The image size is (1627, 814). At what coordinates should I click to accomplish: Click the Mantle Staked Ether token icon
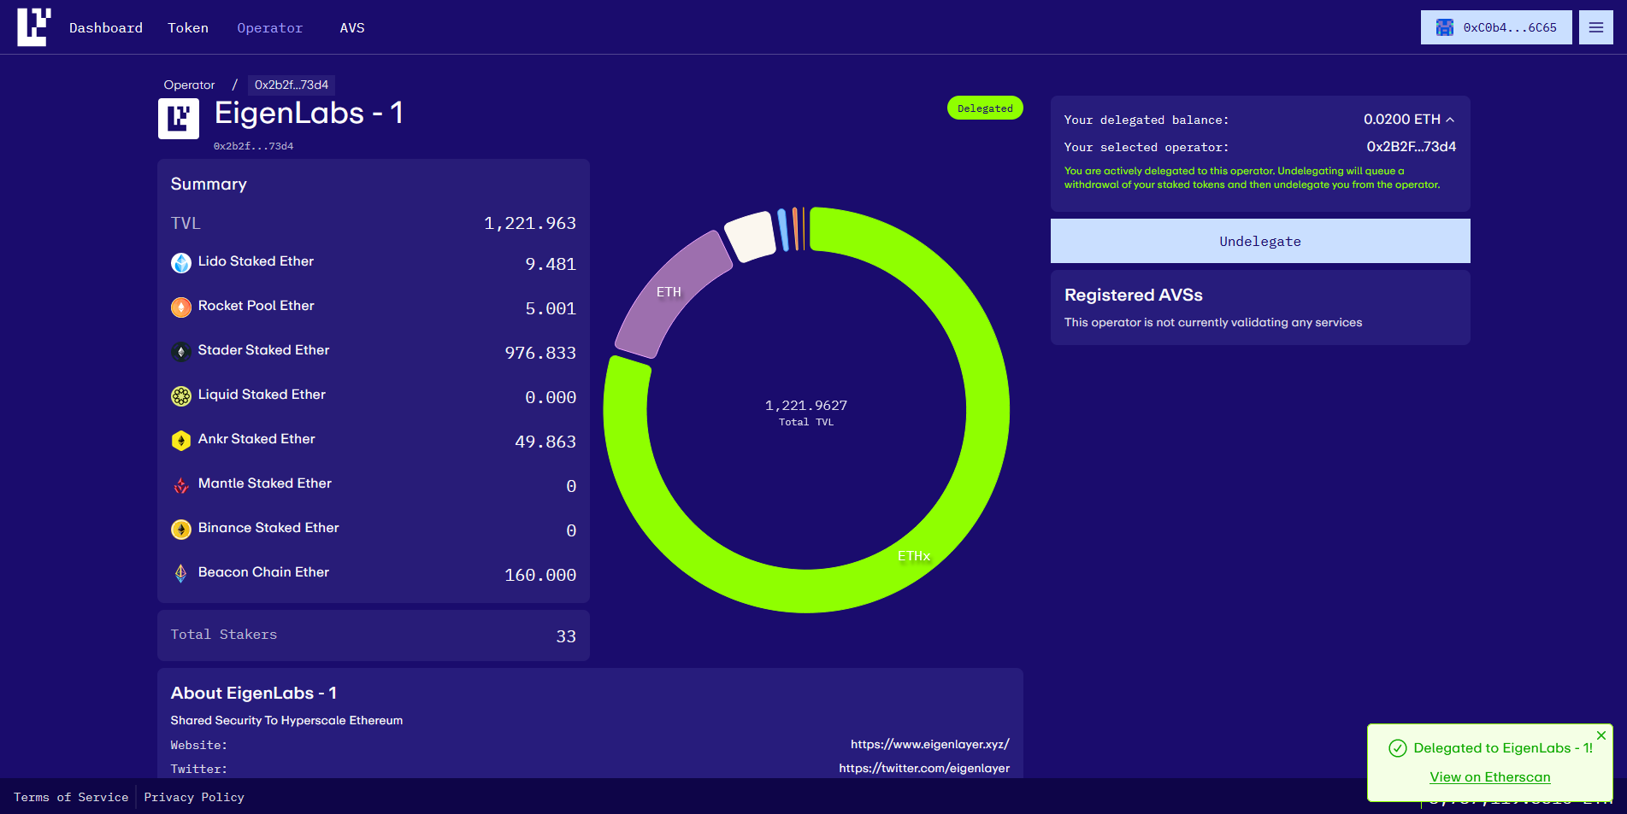pyautogui.click(x=181, y=485)
